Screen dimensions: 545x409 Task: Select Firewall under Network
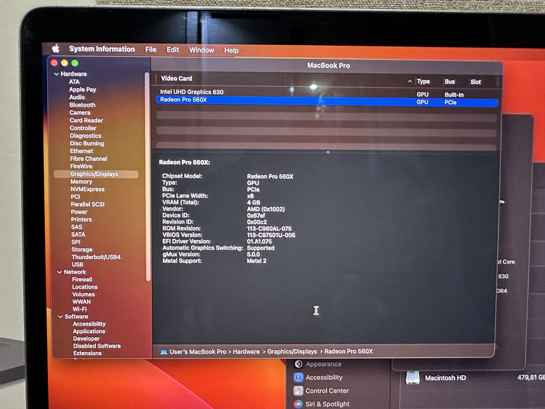coord(82,279)
